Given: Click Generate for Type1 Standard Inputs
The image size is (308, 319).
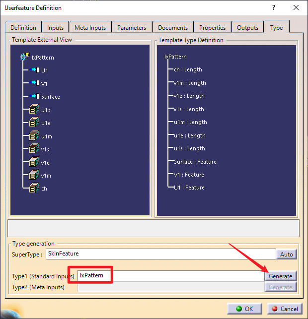Looking at the screenshot, I should coord(281,276).
